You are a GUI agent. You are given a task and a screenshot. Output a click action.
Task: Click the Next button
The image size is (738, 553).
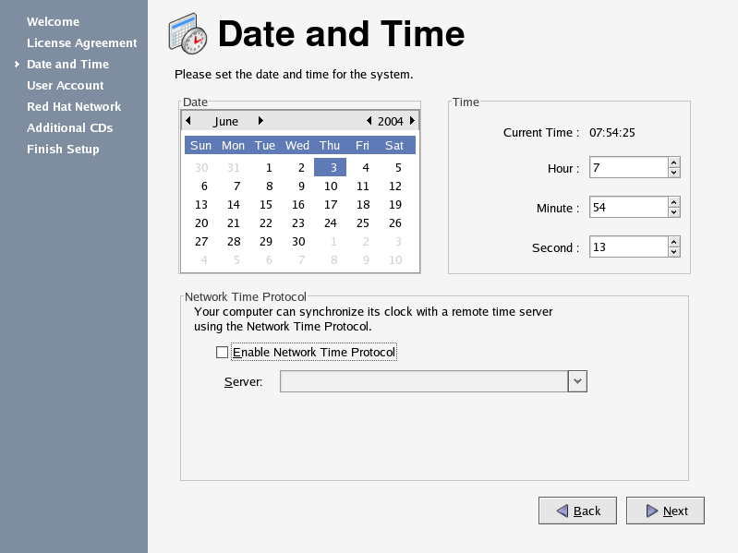click(665, 511)
